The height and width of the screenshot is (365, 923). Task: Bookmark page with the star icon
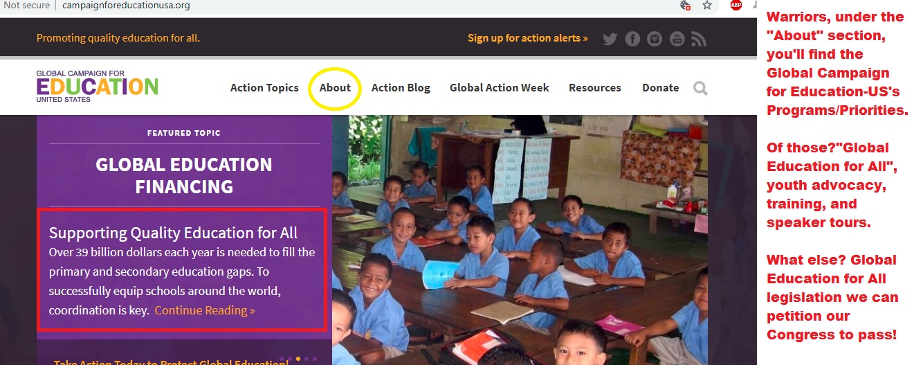[707, 6]
